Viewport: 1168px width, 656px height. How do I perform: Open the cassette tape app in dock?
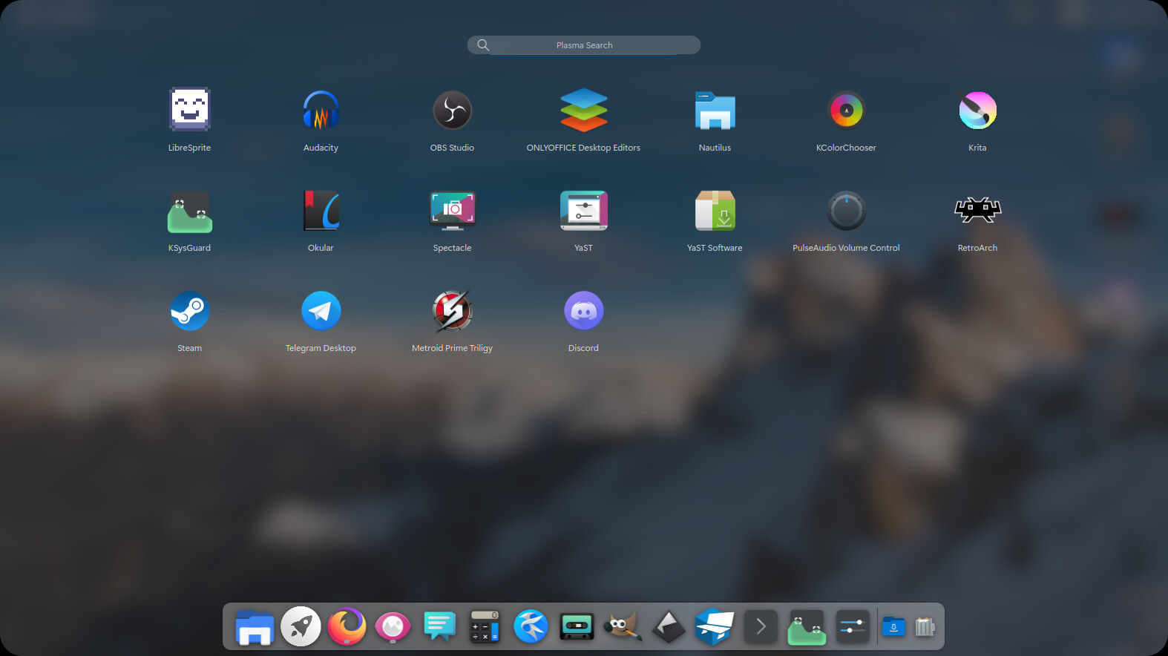[577, 626]
